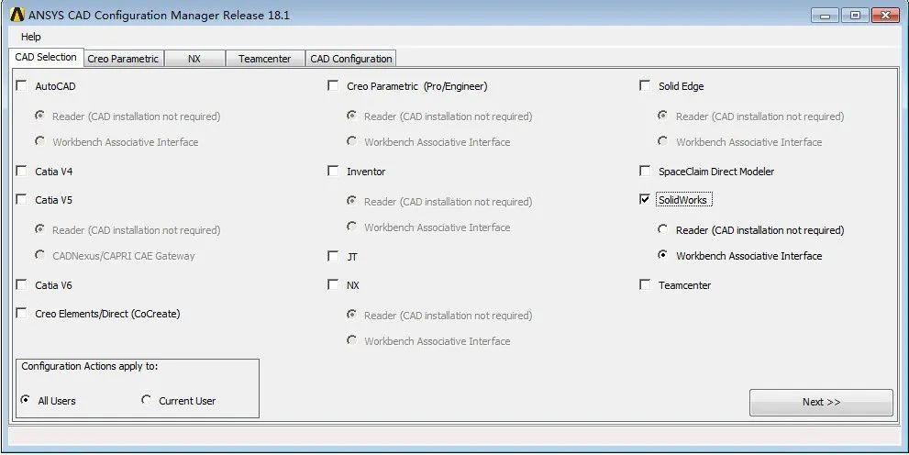Enable the Catia V4 checkbox
909x455 pixels.
coord(21,171)
